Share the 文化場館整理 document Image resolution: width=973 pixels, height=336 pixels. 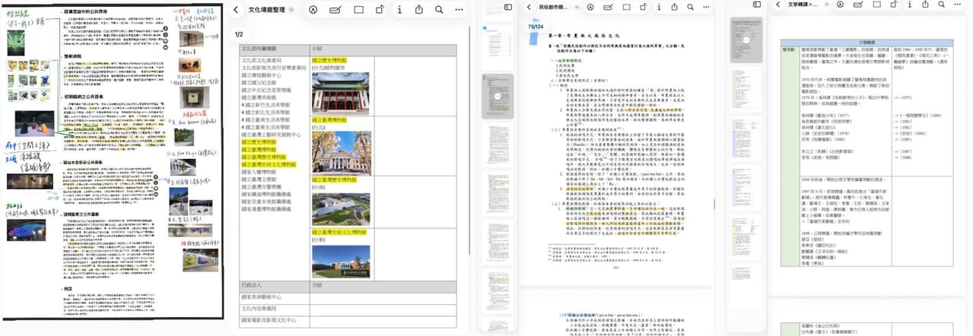[419, 9]
